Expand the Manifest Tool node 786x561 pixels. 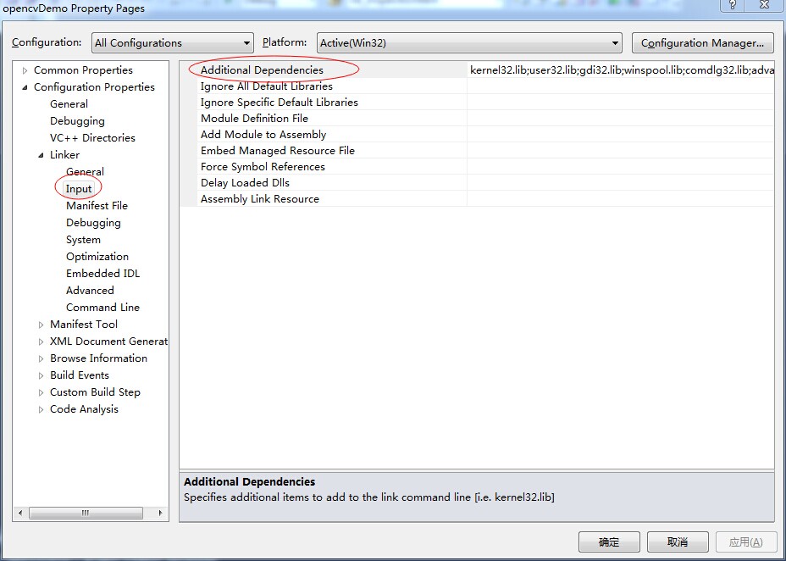42,325
